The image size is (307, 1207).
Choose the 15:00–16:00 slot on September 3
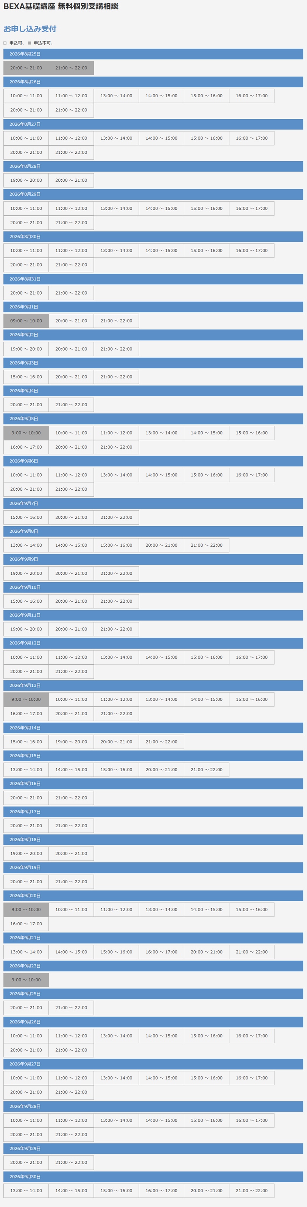[x=26, y=377]
